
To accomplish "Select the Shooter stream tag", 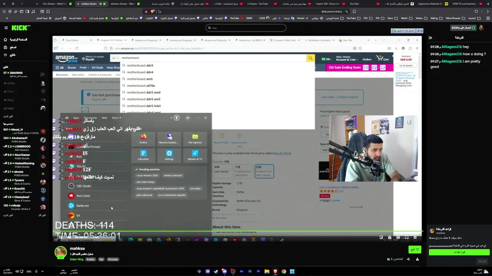I will pos(113,260).
